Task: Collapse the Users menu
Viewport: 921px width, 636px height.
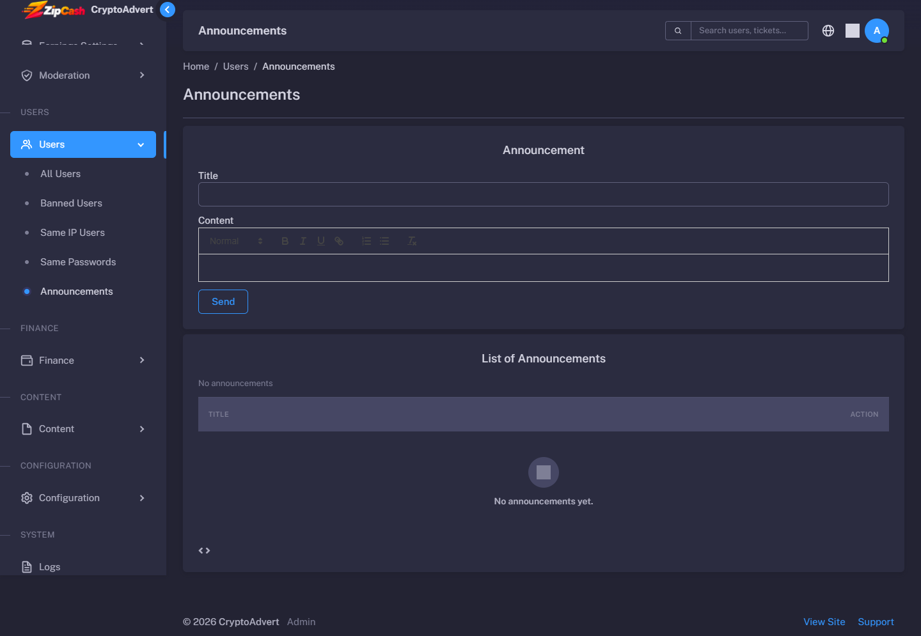Action: pyautogui.click(x=83, y=144)
